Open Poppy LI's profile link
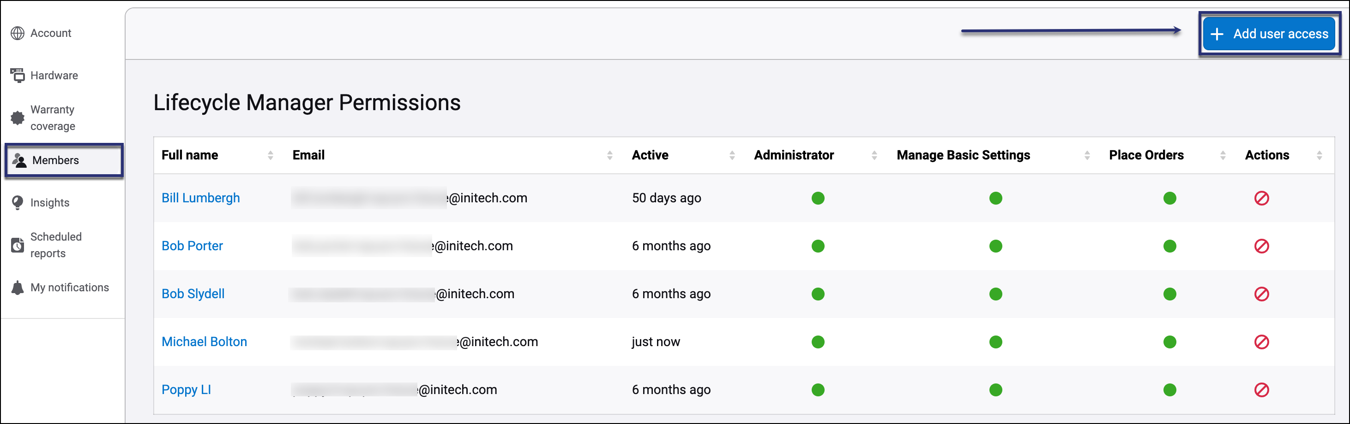Viewport: 1350px width, 424px height. [186, 390]
